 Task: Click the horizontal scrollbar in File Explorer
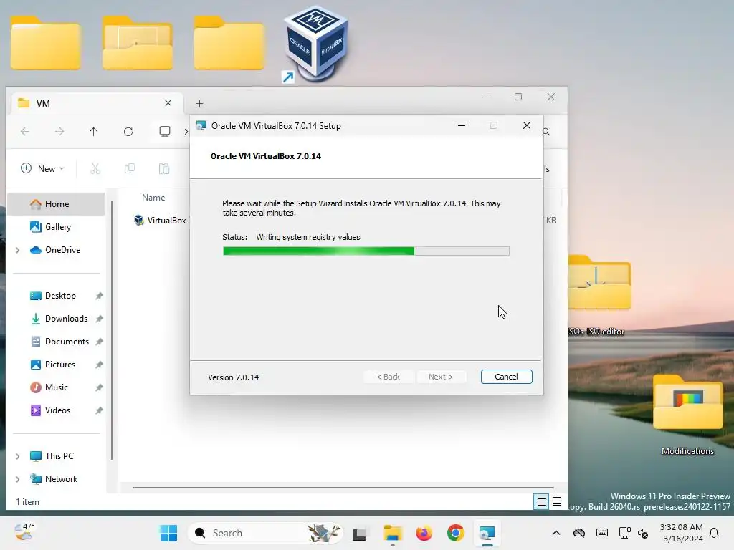point(343,487)
